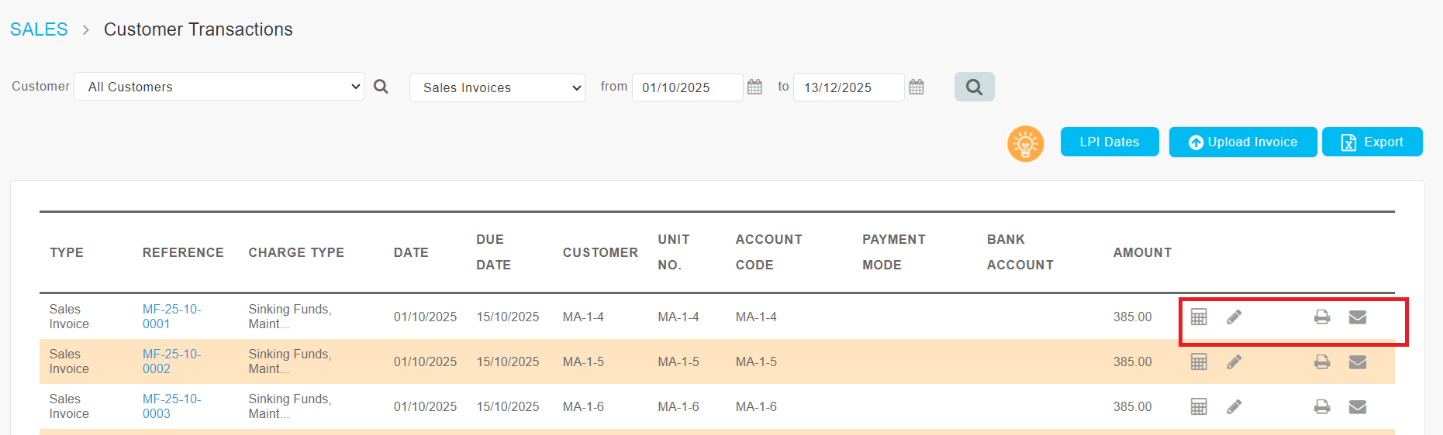Export transactions to spreadsheet
The width and height of the screenshot is (1443, 435).
(1372, 142)
